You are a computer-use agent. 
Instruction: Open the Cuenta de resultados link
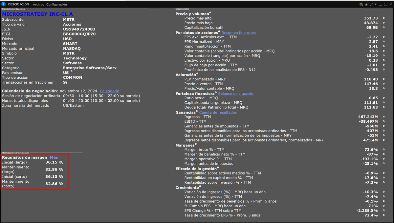click(x=218, y=112)
